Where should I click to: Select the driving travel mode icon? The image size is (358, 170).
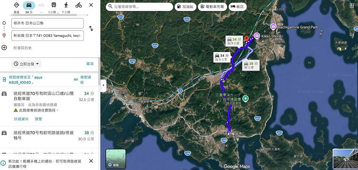29,5
